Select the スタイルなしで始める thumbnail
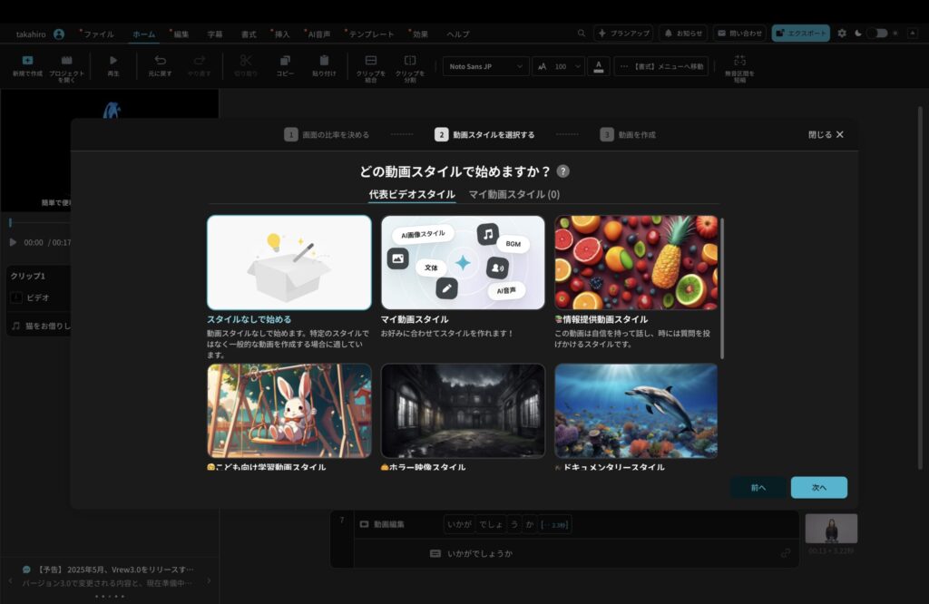Viewport: 929px width, 604px height. (x=289, y=262)
